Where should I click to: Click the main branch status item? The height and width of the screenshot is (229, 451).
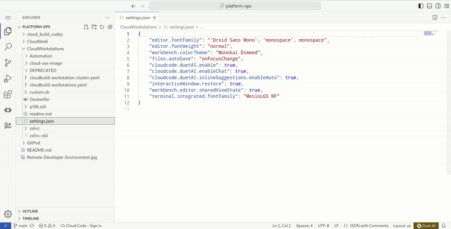pos(20,226)
